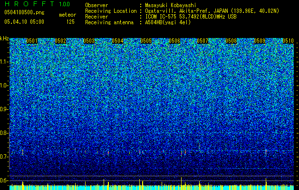Click the 0.8 kHz axis label
This screenshot has height=190, width=299.
tap(4, 133)
